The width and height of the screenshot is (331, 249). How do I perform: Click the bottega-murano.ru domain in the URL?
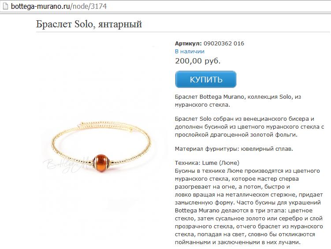pyautogui.click(x=40, y=6)
